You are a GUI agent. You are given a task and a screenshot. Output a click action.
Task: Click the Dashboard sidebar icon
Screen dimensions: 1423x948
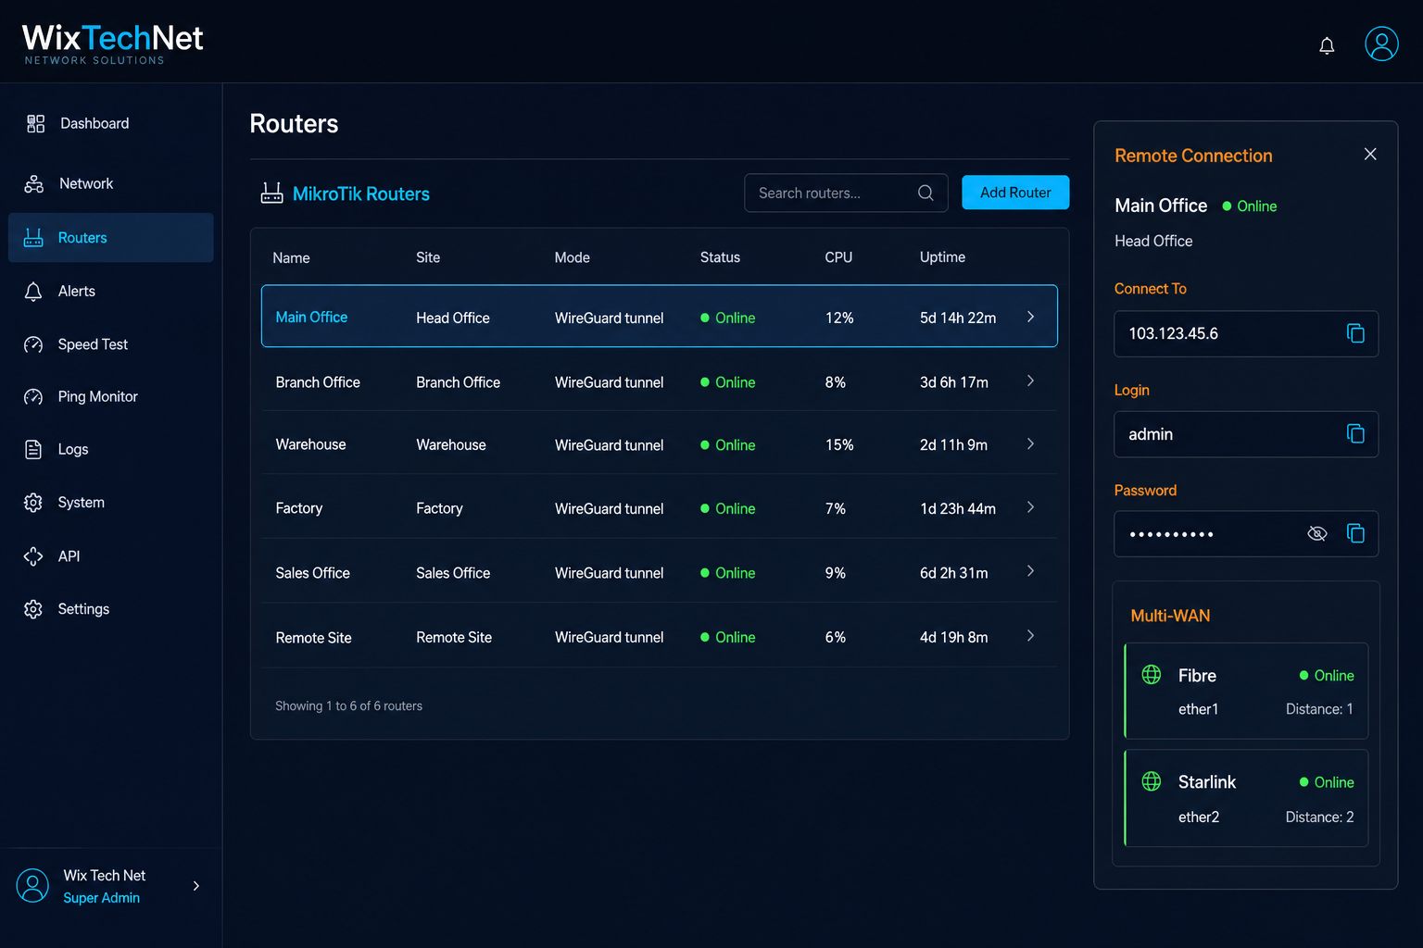coord(35,123)
